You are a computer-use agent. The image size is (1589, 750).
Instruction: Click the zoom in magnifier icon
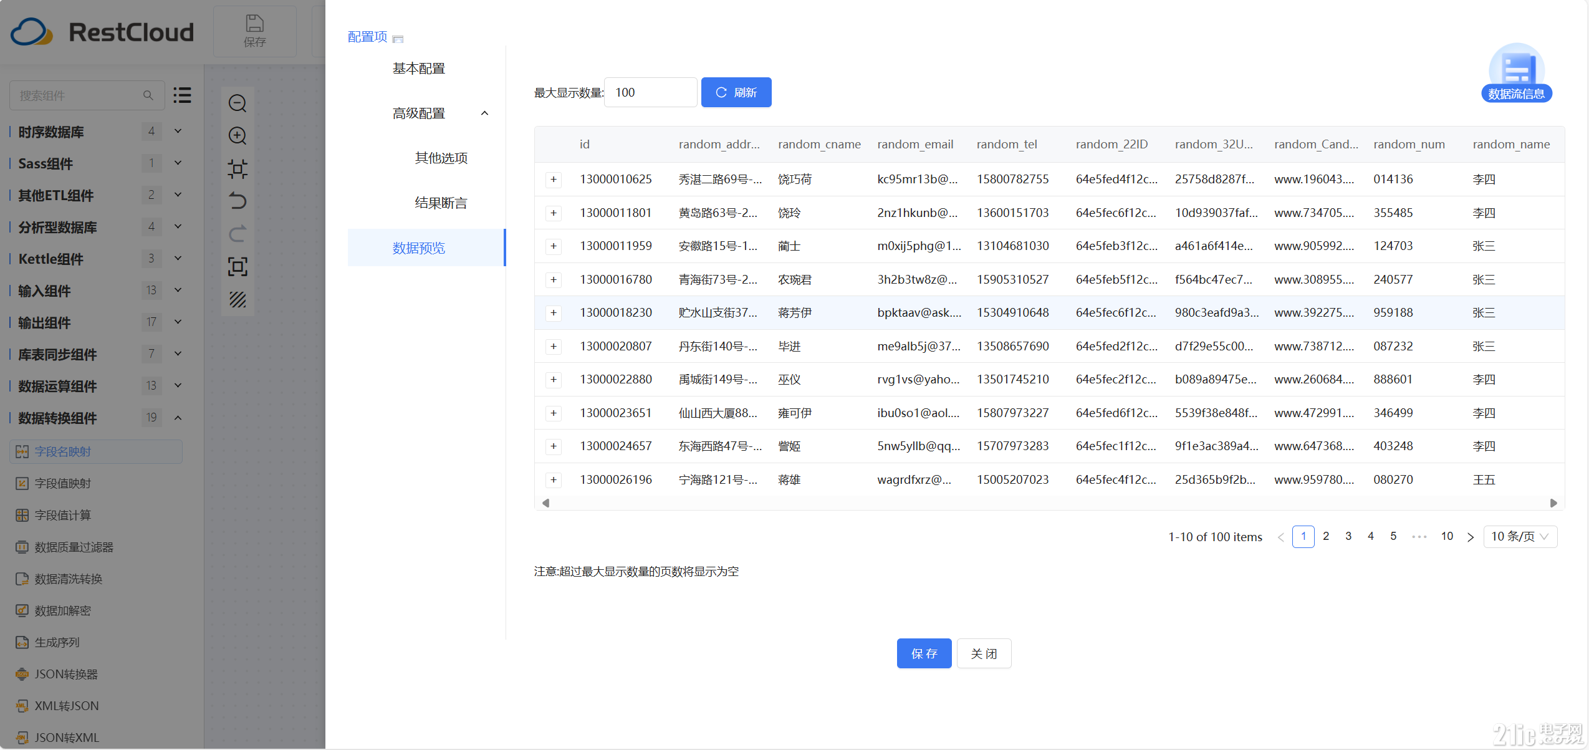(x=238, y=136)
